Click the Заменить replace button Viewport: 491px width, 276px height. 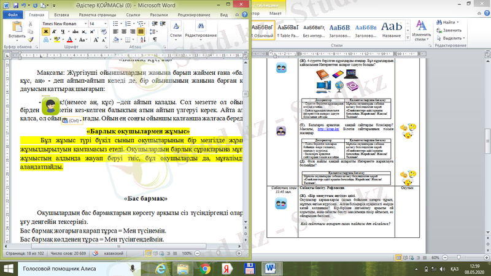(x=452, y=30)
